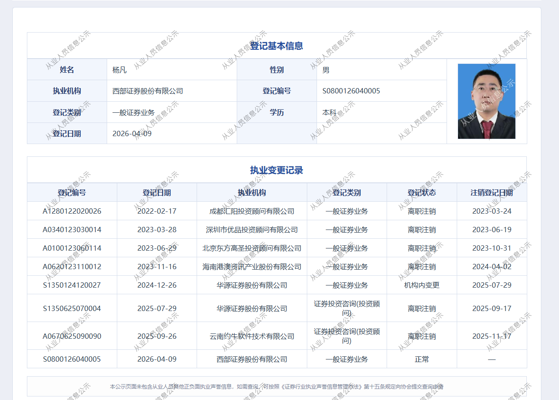Select registration number S1350625070004
This screenshot has height=400, width=559.
[72, 308]
